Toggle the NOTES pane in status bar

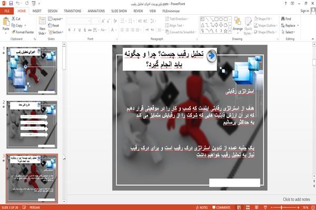point(202,207)
